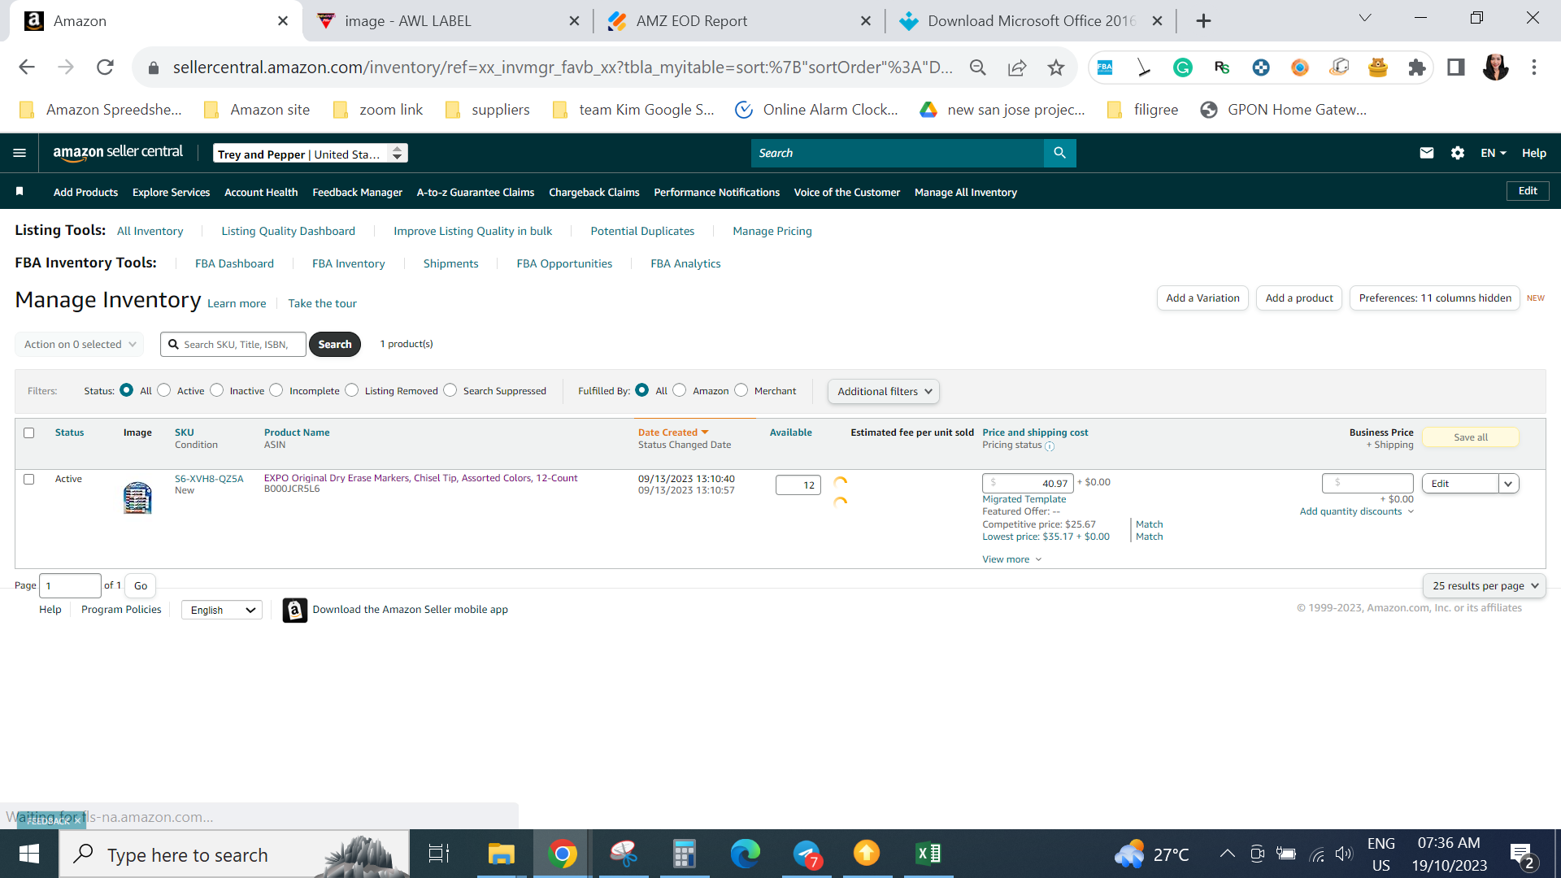Image resolution: width=1561 pixels, height=878 pixels.
Task: Open a new browser tab
Action: 1204,21
